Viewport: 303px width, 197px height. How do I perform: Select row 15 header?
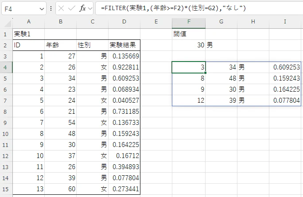coord(5,189)
